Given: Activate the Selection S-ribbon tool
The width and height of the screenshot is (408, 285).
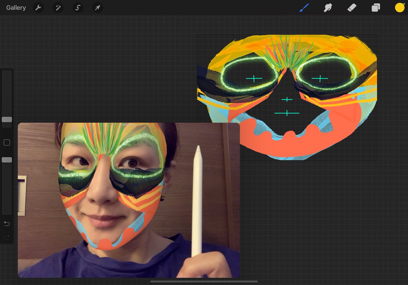Looking at the screenshot, I should click(78, 7).
